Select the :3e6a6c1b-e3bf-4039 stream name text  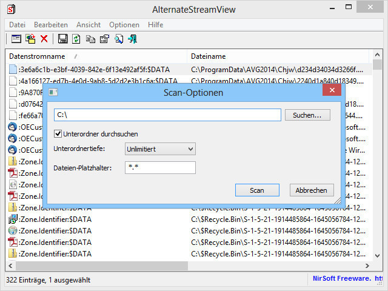click(x=95, y=70)
